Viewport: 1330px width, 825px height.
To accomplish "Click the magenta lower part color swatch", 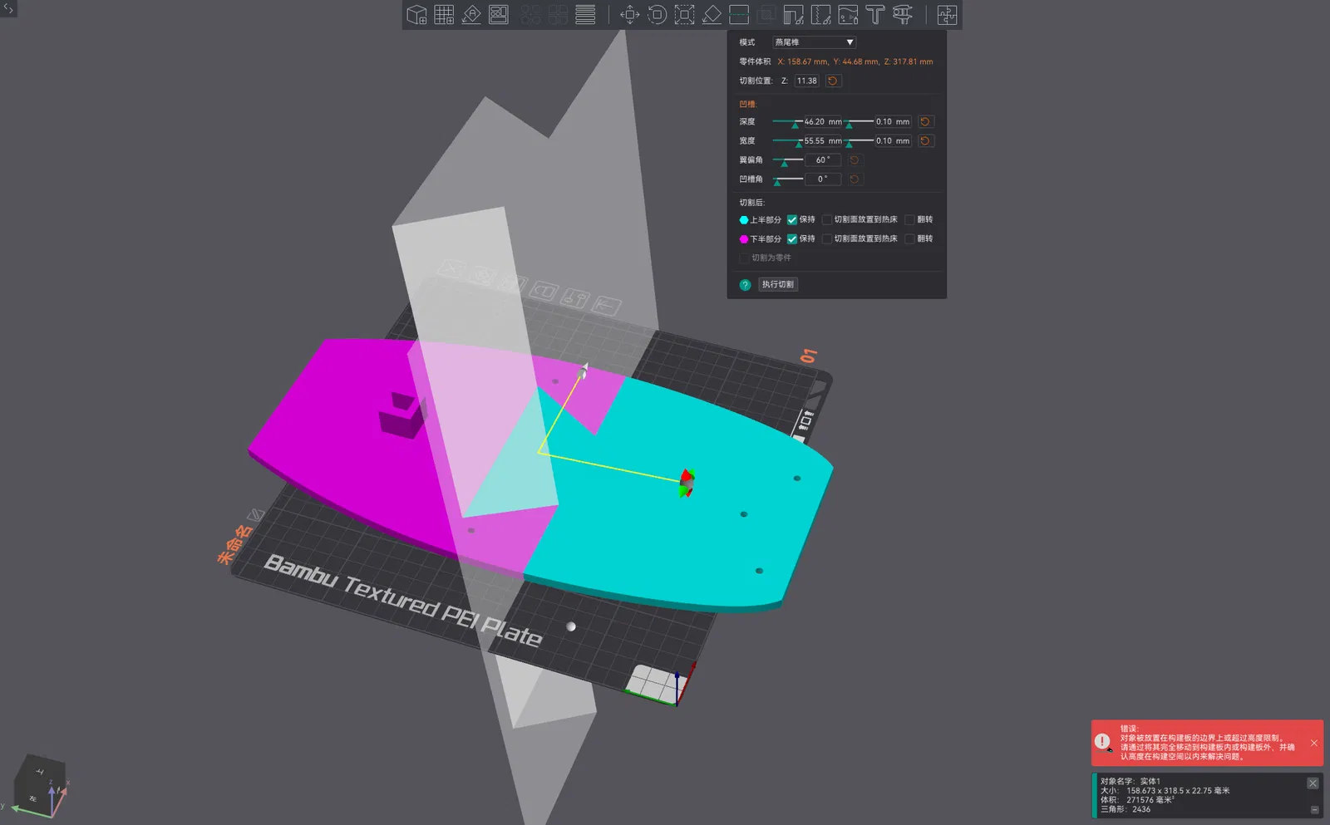I will (x=744, y=239).
